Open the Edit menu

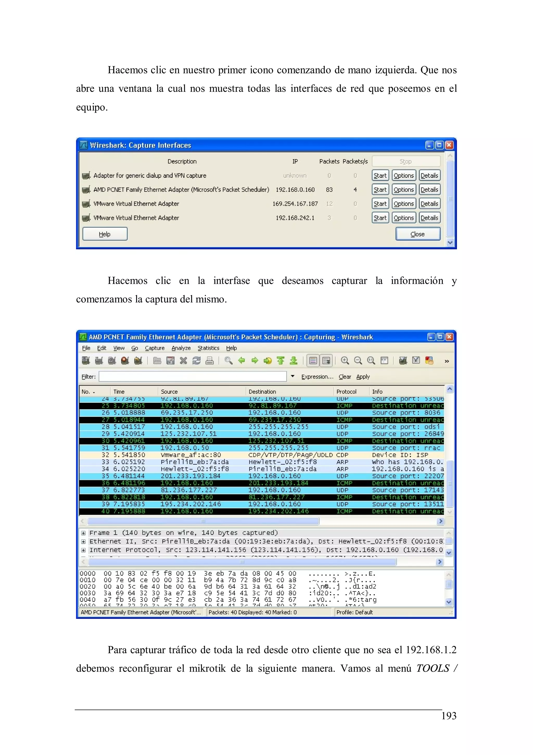[x=101, y=348]
